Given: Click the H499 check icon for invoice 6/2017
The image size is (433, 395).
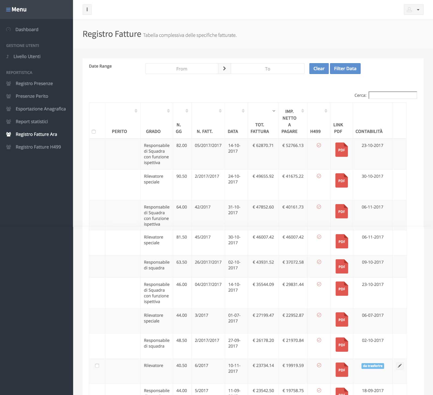Looking at the screenshot, I should pyautogui.click(x=319, y=365).
